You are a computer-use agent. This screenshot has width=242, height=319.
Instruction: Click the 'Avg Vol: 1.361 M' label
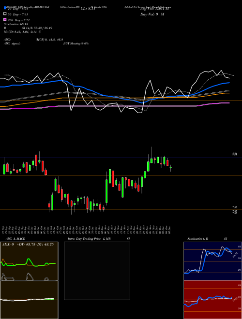coord(155,9)
